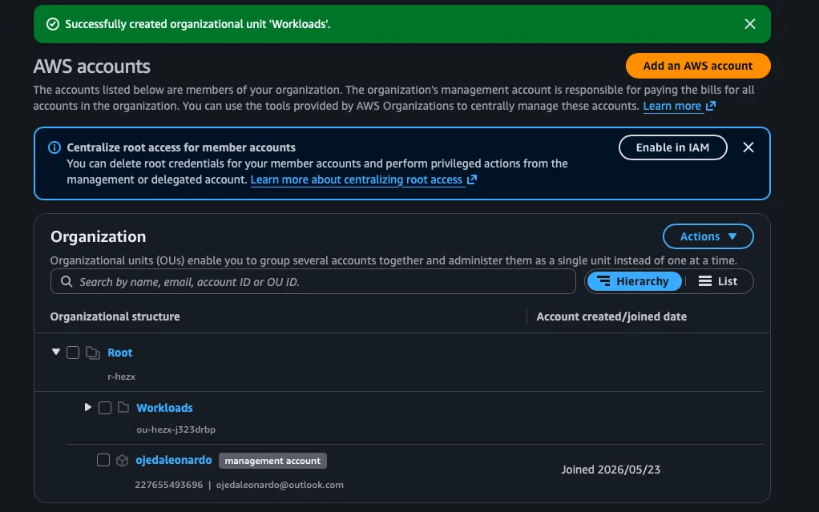819x512 pixels.
Task: Click Enable in IAM button
Action: click(x=673, y=148)
